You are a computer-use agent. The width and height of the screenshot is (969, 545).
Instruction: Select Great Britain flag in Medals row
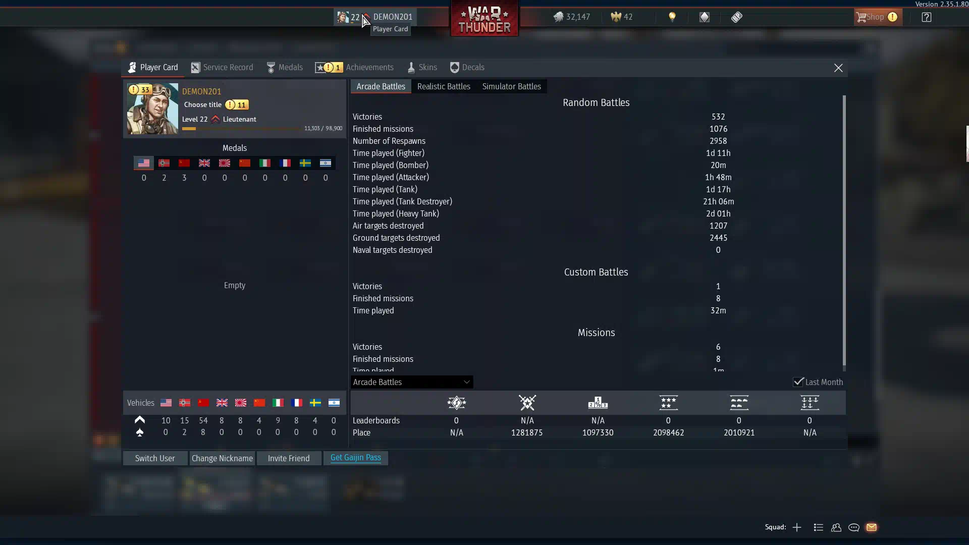coord(204,163)
